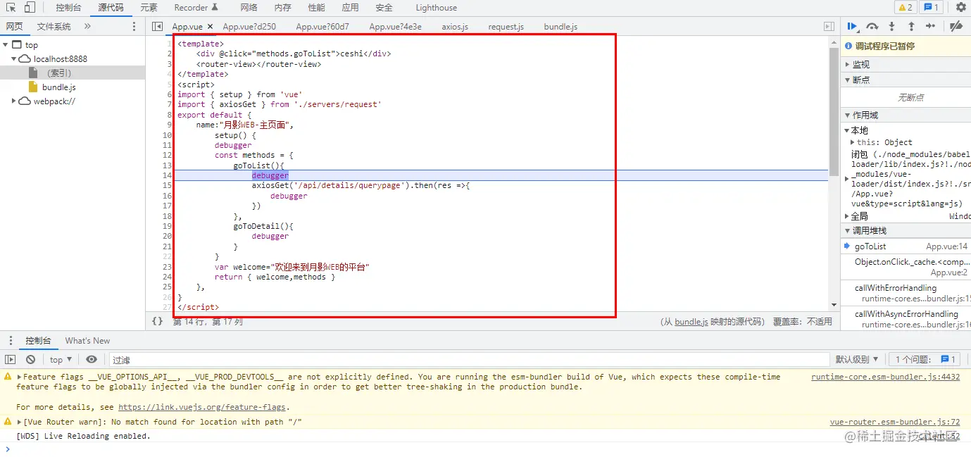This screenshot has height=457, width=971.
Task: Clear the console
Action: [x=30, y=359]
